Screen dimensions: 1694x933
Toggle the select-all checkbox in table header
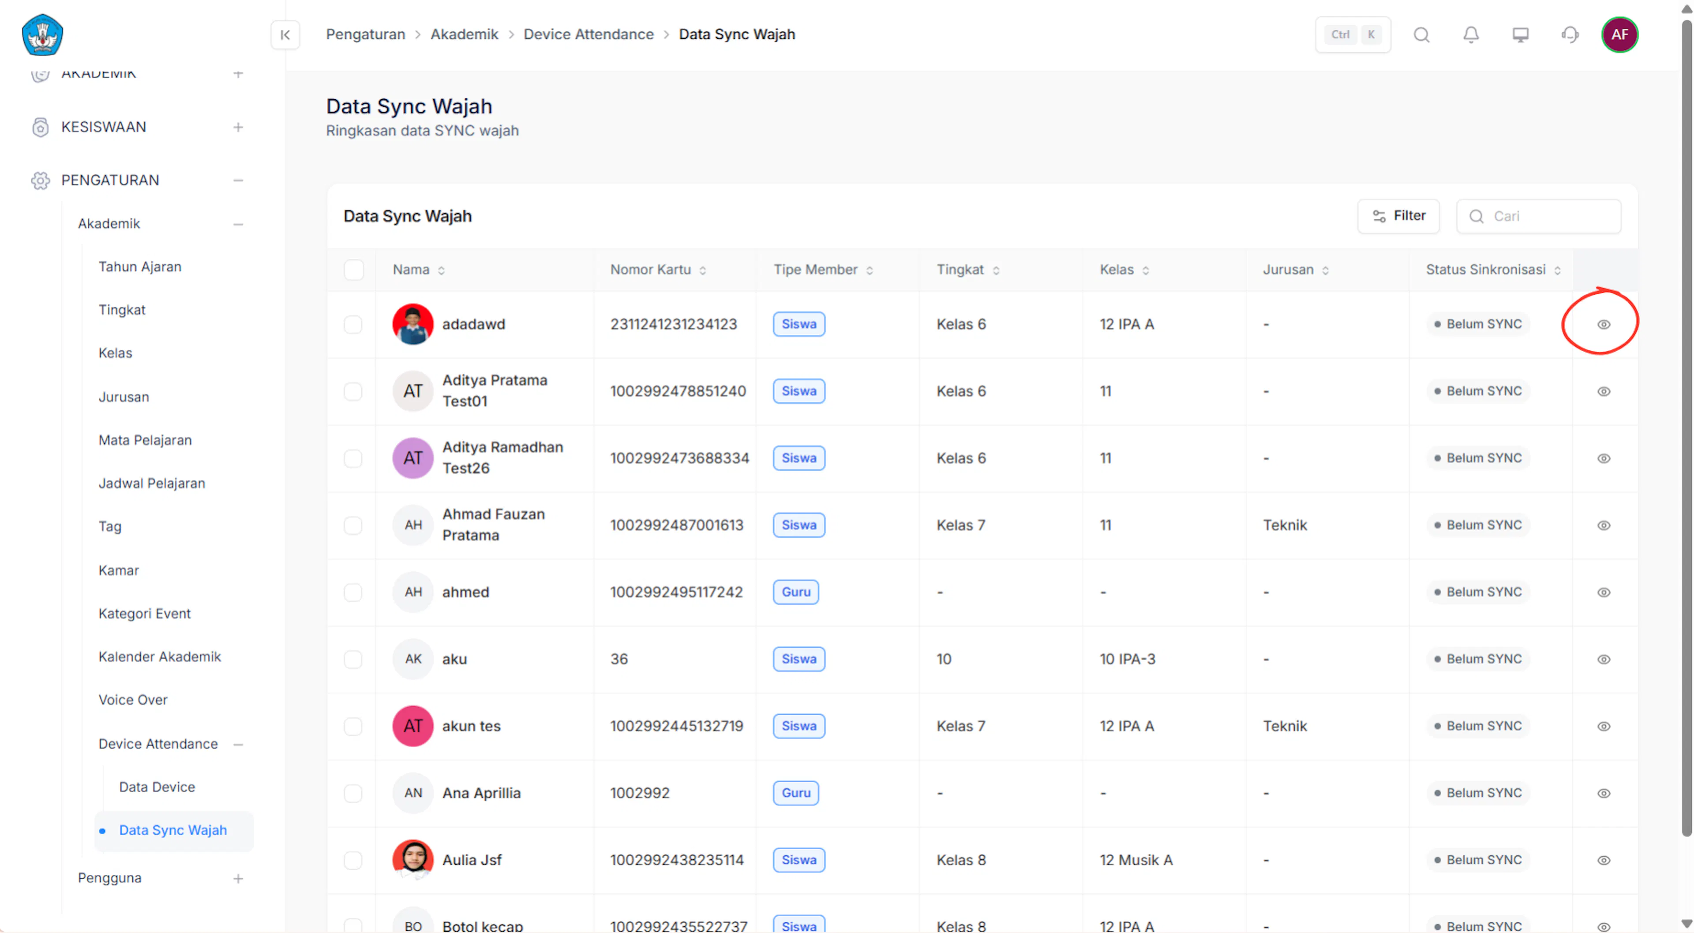[x=353, y=270]
